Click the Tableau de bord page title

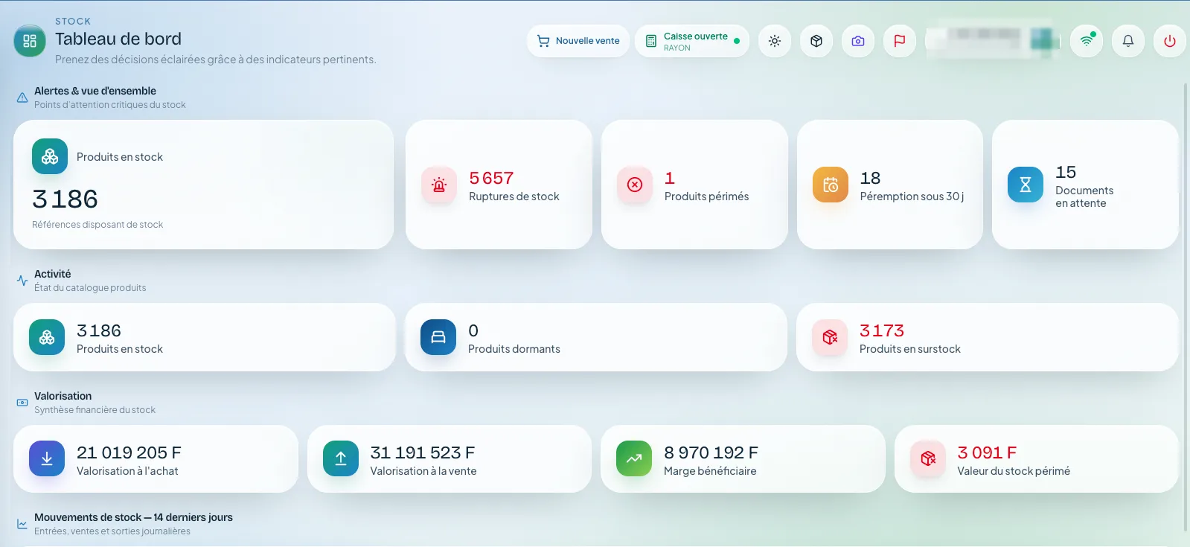tap(118, 39)
